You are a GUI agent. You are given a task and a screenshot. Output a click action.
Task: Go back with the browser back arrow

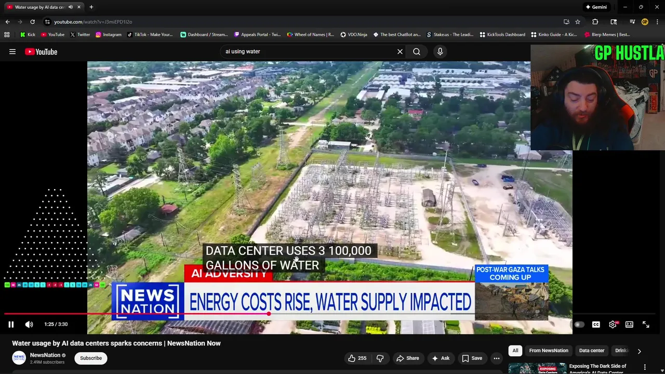coord(7,22)
